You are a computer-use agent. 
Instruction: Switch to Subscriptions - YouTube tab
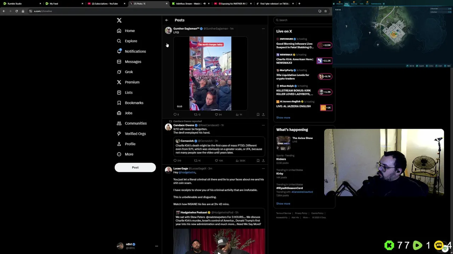(x=106, y=4)
